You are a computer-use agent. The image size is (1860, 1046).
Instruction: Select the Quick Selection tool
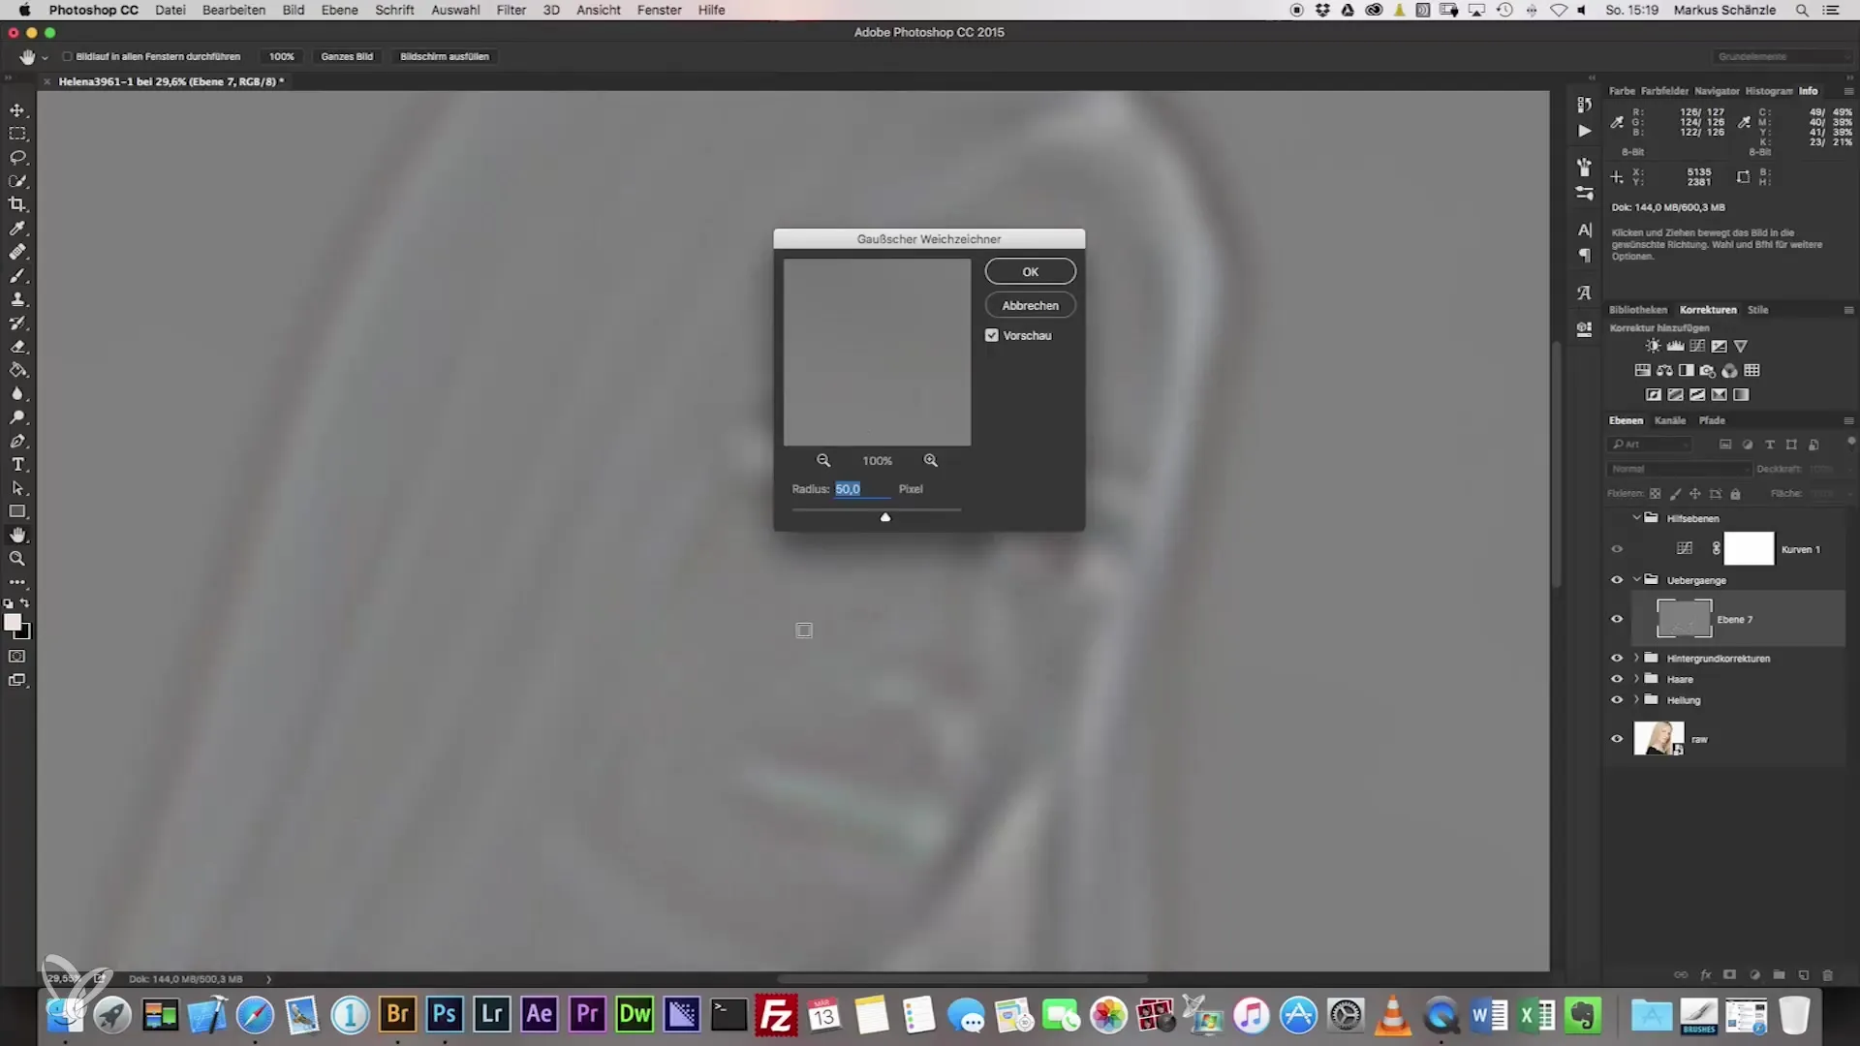[x=17, y=181]
